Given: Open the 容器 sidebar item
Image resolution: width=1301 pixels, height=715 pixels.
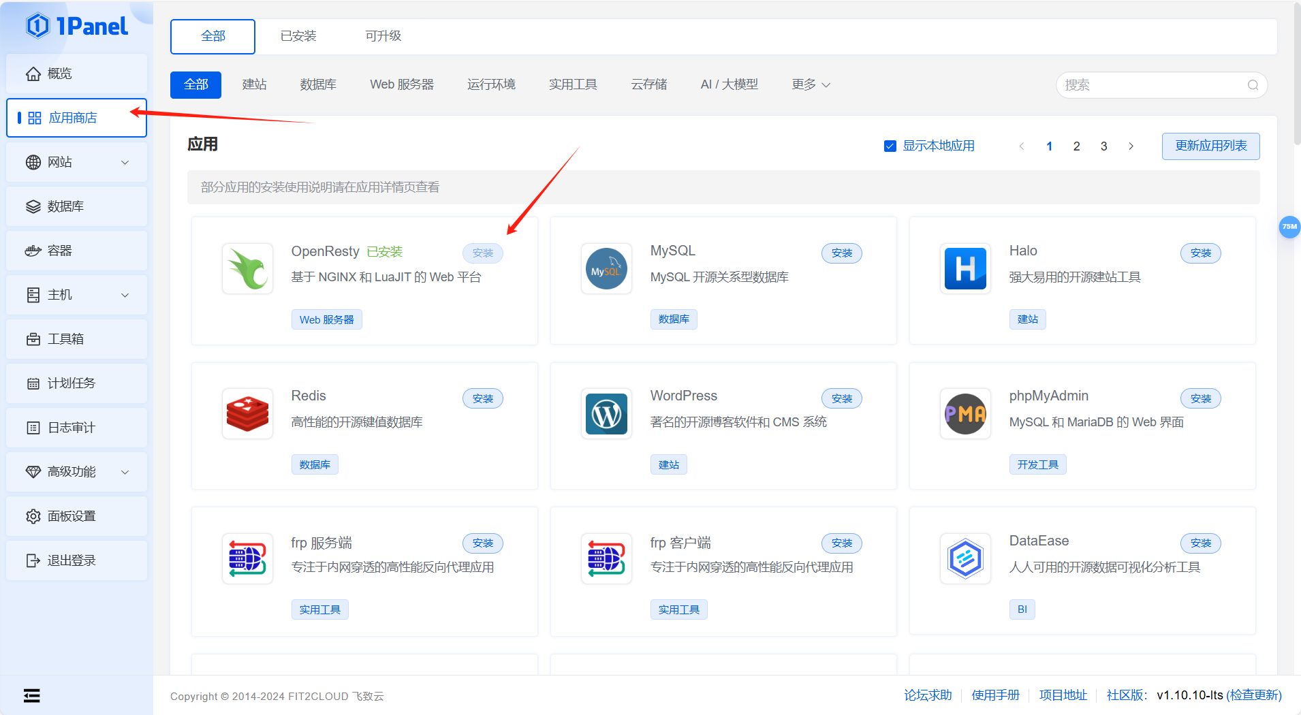Looking at the screenshot, I should pos(76,251).
